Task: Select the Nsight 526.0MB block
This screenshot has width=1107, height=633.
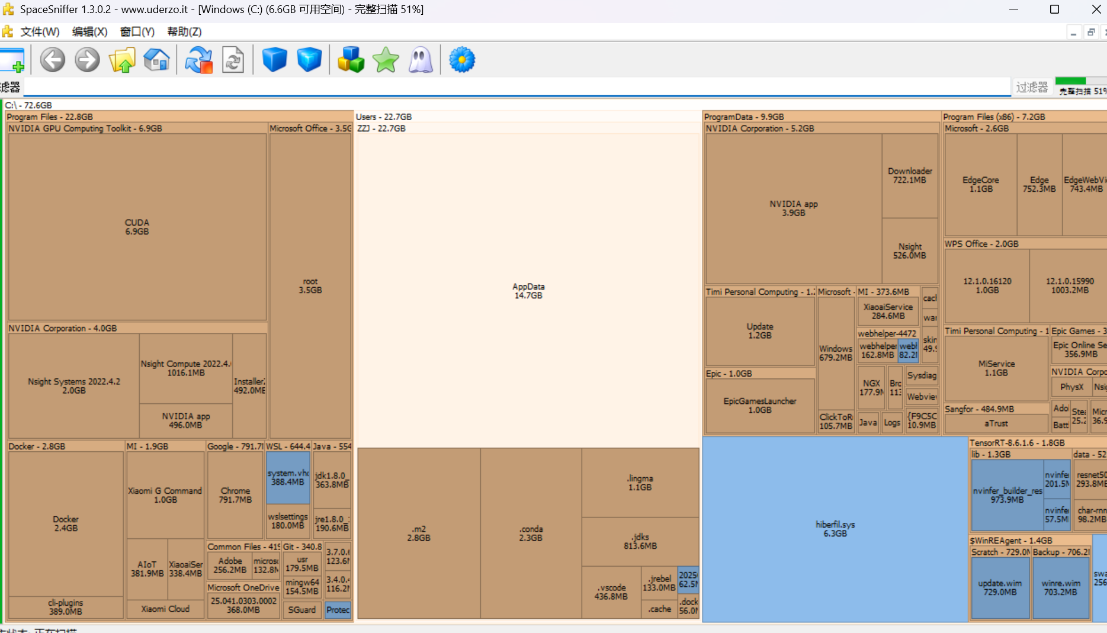Action: pos(910,251)
